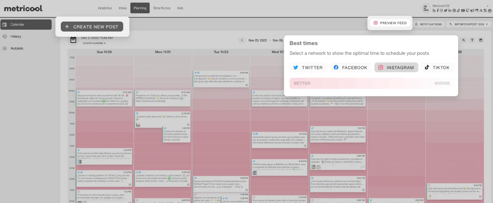The image size is (493, 203).
Task: Open the Notifications button
Action: coord(428,24)
